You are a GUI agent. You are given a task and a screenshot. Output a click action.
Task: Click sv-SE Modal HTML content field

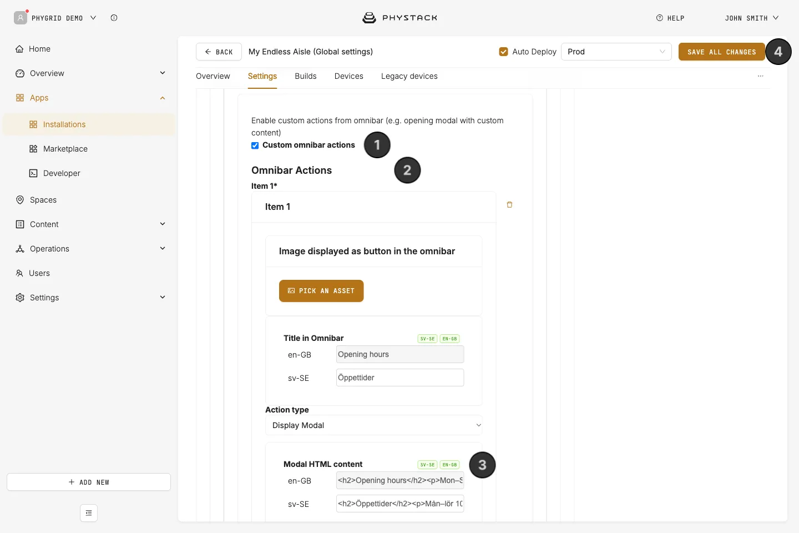pos(400,504)
